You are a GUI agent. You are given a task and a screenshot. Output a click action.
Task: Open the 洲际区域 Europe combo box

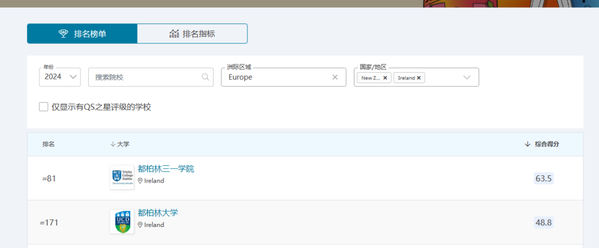[x=283, y=77]
